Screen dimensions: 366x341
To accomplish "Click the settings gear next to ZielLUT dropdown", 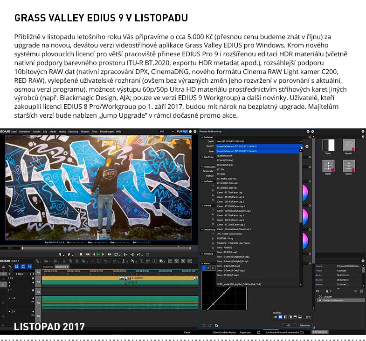I will coord(307,147).
